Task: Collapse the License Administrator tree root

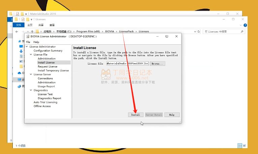Action: [27, 47]
